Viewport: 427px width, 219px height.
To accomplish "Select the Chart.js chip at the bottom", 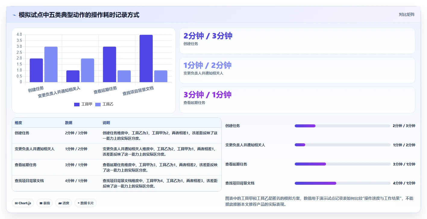I will [x=23, y=203].
